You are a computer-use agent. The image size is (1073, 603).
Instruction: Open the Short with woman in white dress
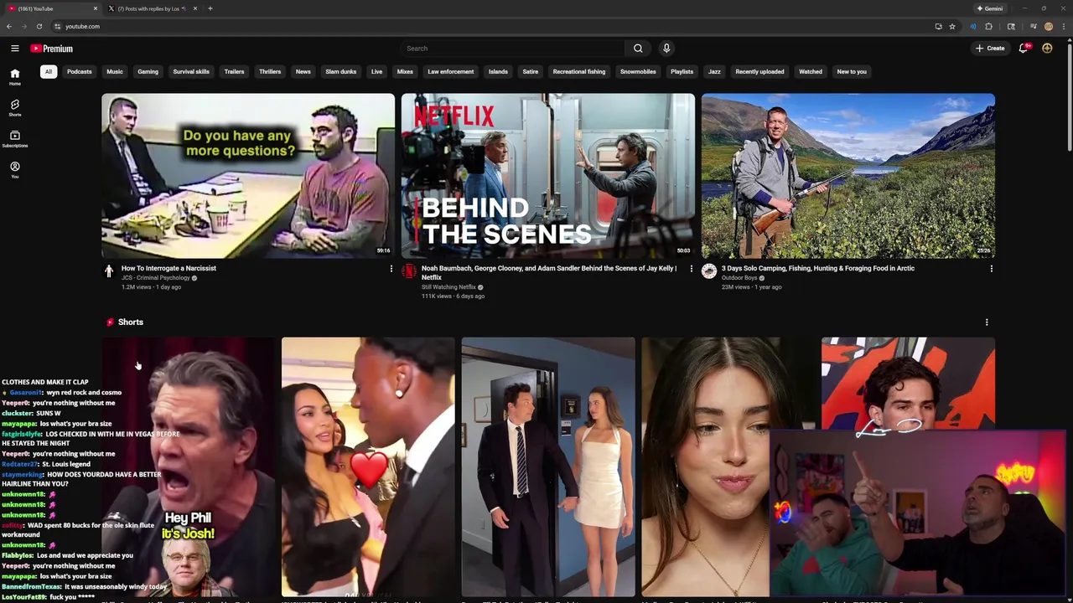548,467
